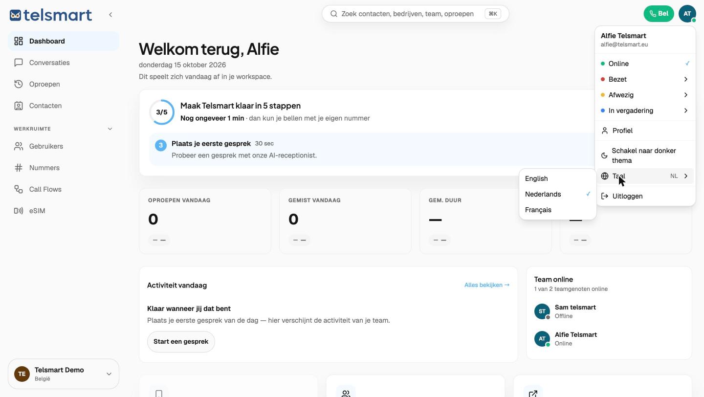Select Sam telsmart in Team online
This screenshot has height=397, width=704.
click(609, 311)
